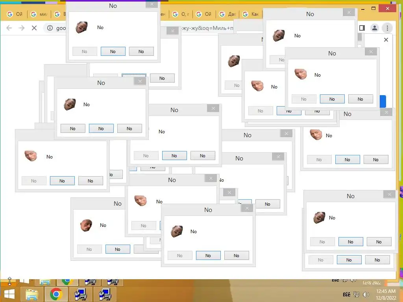Switch to the Chrome tab titled 'О, г'

pyautogui.click(x=181, y=14)
